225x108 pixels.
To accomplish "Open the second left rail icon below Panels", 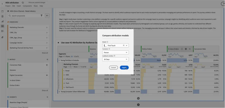I will click(x=2, y=16).
